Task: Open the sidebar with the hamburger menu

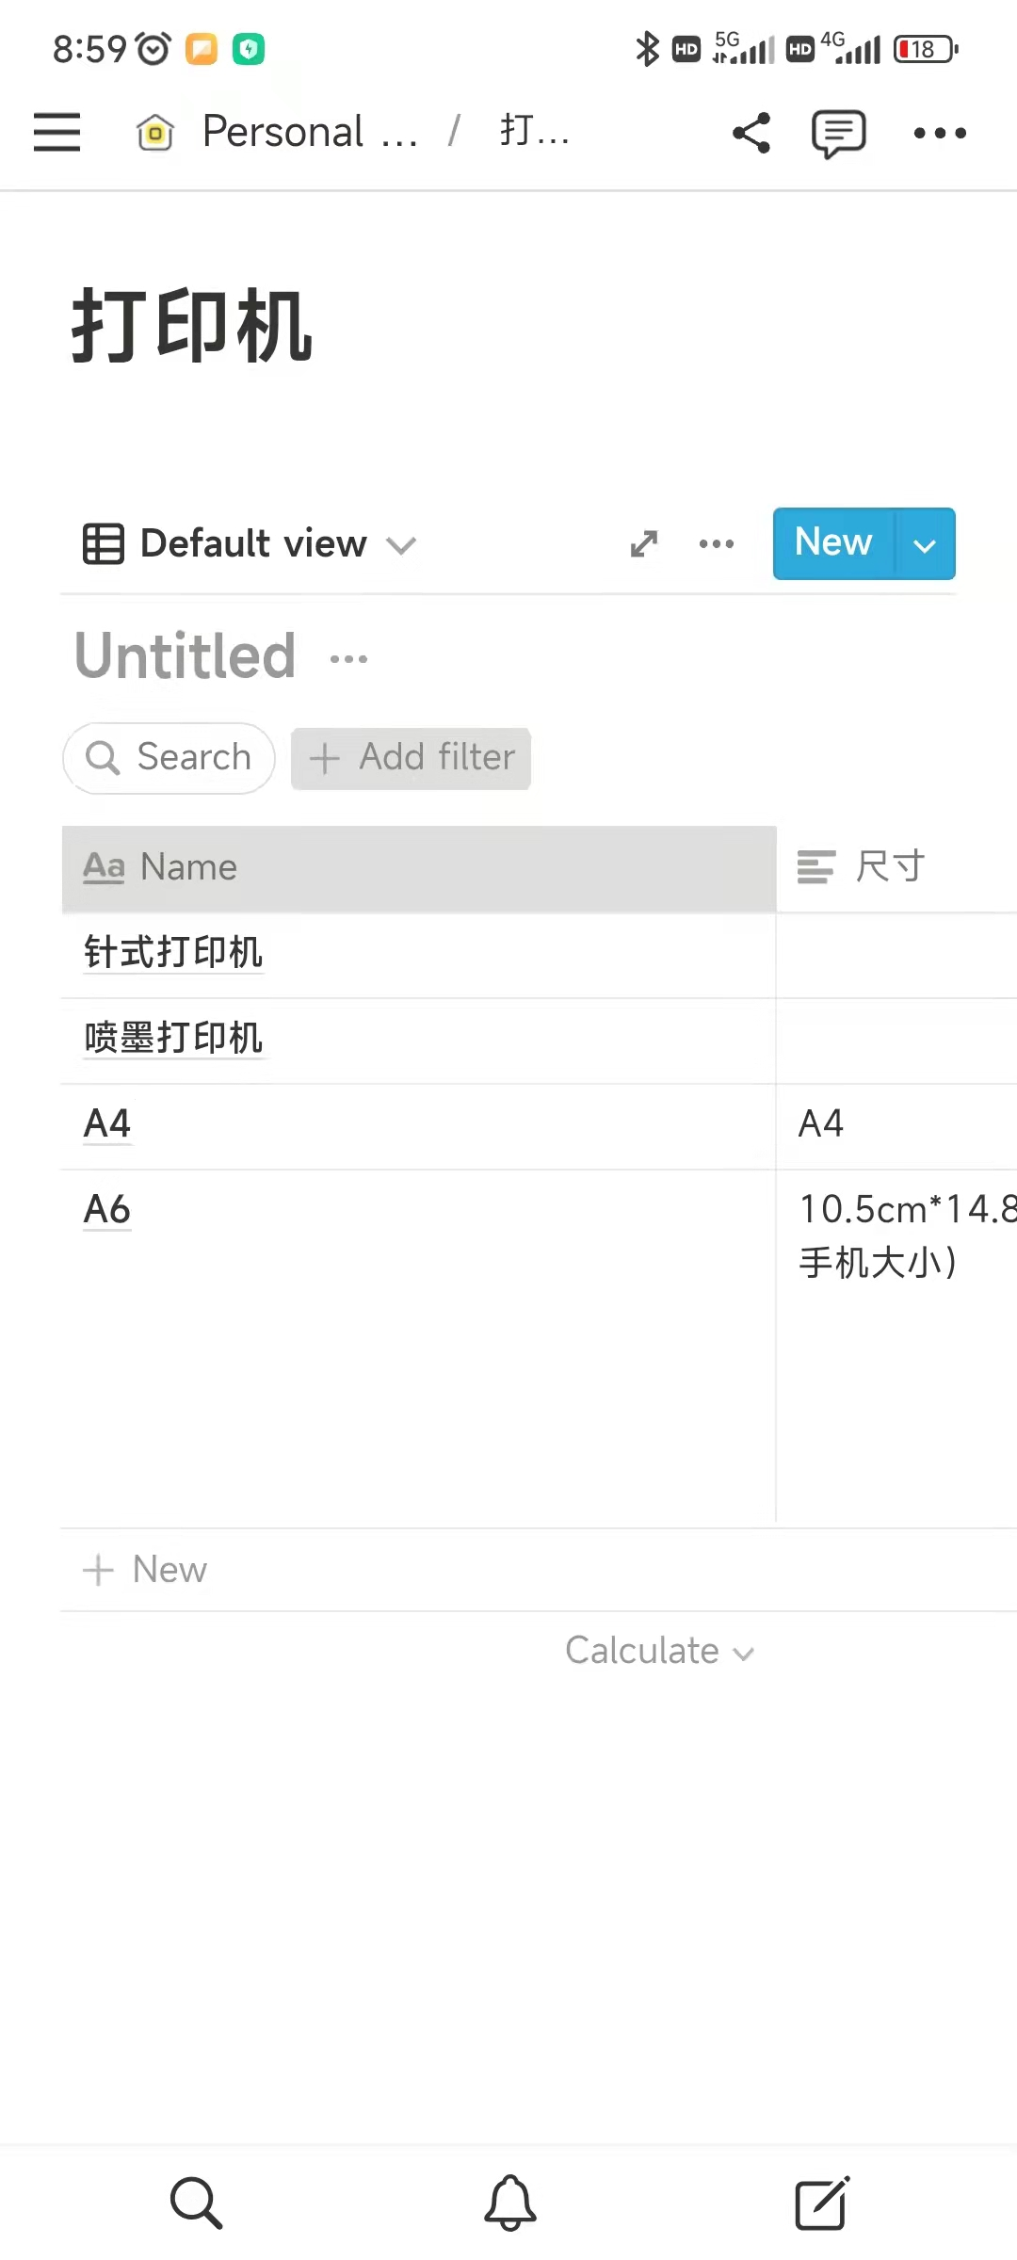Action: click(x=56, y=132)
